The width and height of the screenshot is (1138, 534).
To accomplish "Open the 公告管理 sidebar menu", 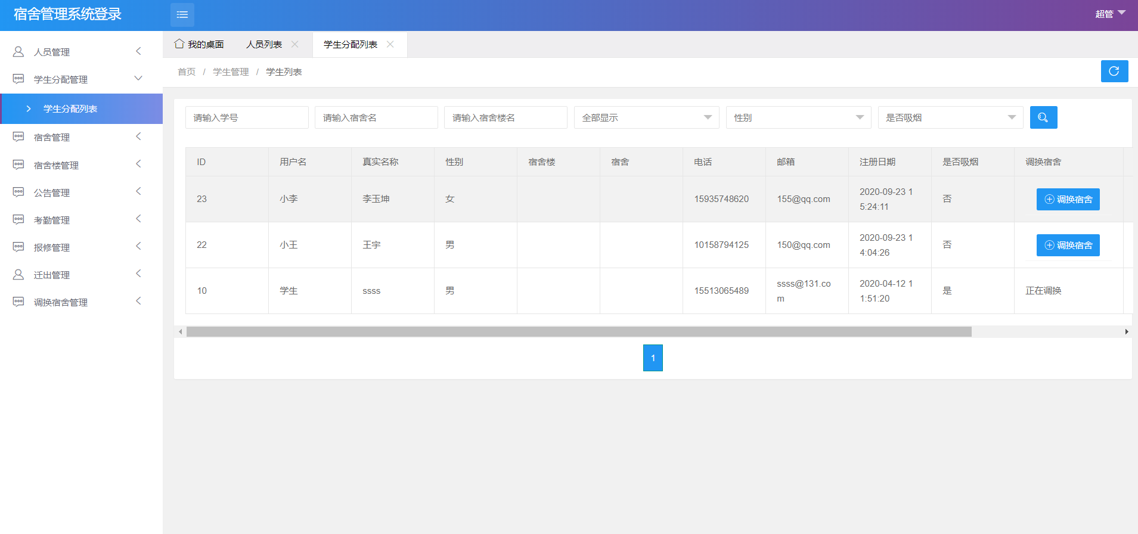I will pos(81,193).
